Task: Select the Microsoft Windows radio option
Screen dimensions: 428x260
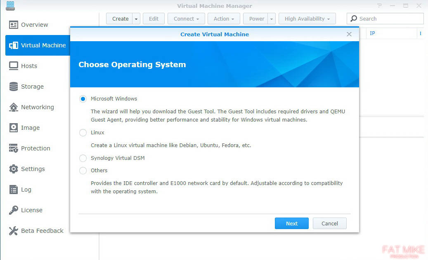Action: click(x=83, y=98)
